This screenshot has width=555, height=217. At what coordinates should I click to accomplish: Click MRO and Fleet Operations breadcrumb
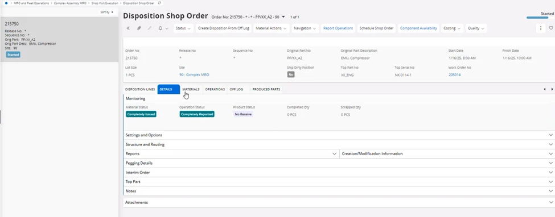pyautogui.click(x=31, y=3)
